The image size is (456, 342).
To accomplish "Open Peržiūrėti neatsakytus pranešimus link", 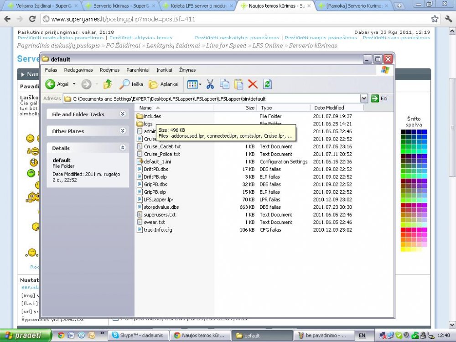I will 61,37.
